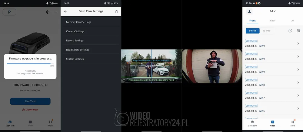Switch to grid view icon
The image size is (303, 132).
pyautogui.click(x=298, y=31)
